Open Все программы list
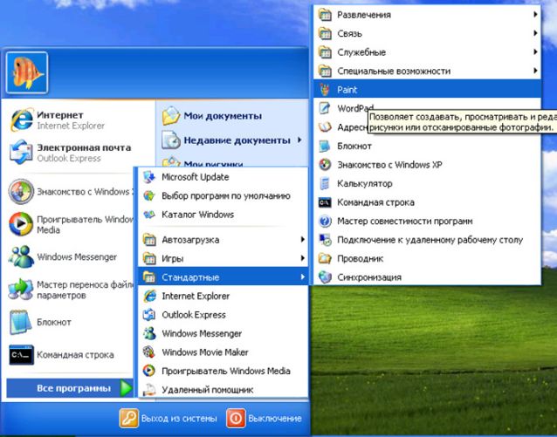The height and width of the screenshot is (437, 557). (x=70, y=388)
